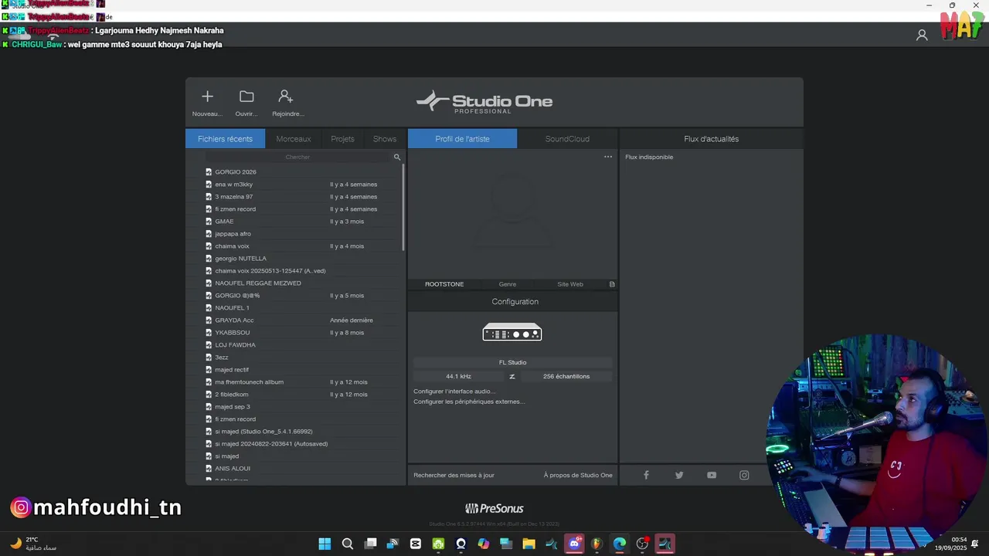The image size is (989, 556).
Task: Click Configurer les périphériques externes link
Action: click(469, 402)
